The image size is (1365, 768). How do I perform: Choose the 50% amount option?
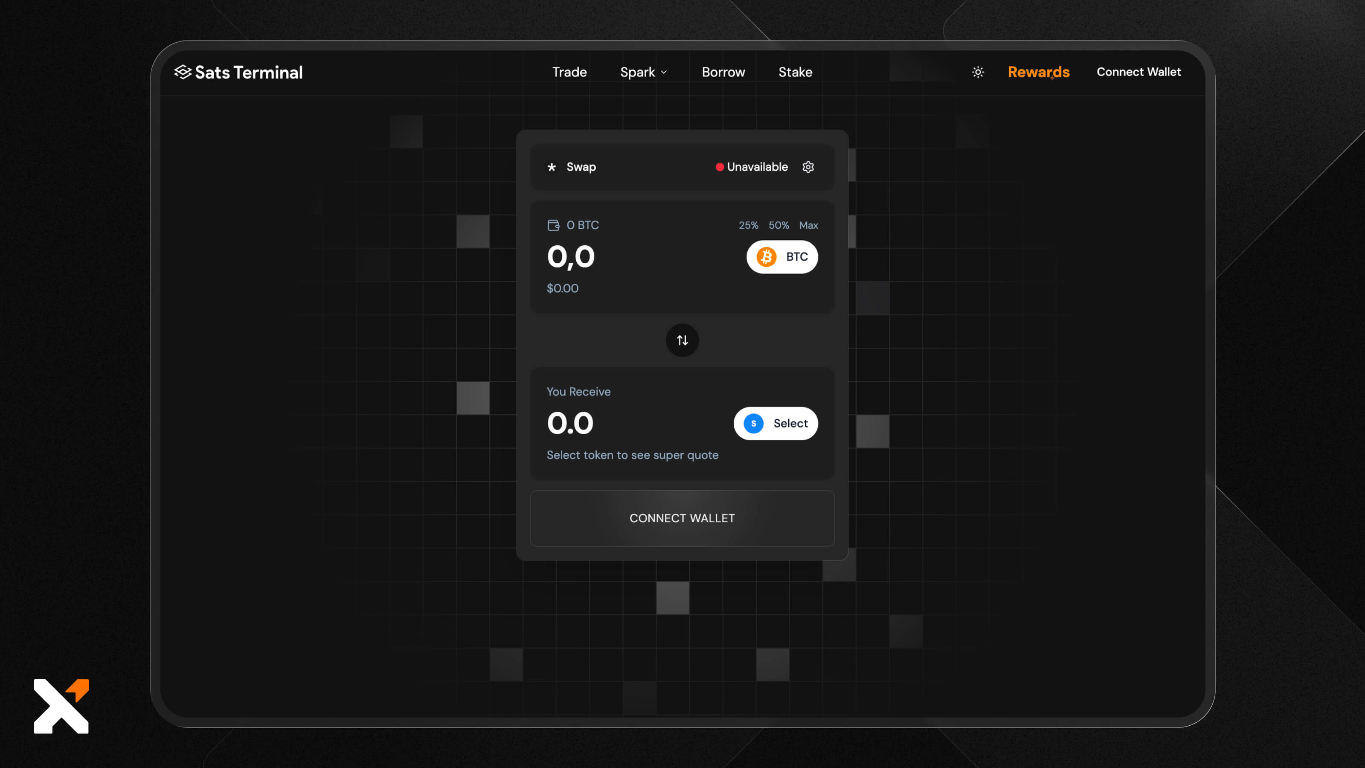(778, 225)
